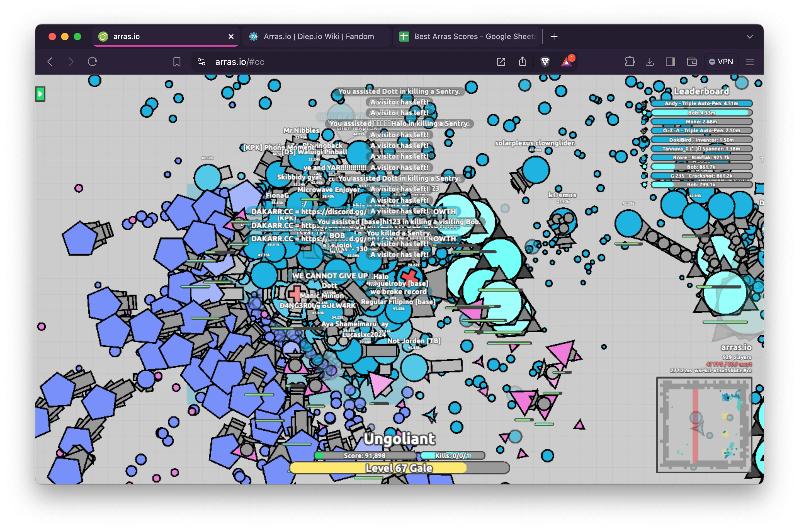Expand the green arrow game menu toggle
The width and height of the screenshot is (799, 531).
click(40, 94)
